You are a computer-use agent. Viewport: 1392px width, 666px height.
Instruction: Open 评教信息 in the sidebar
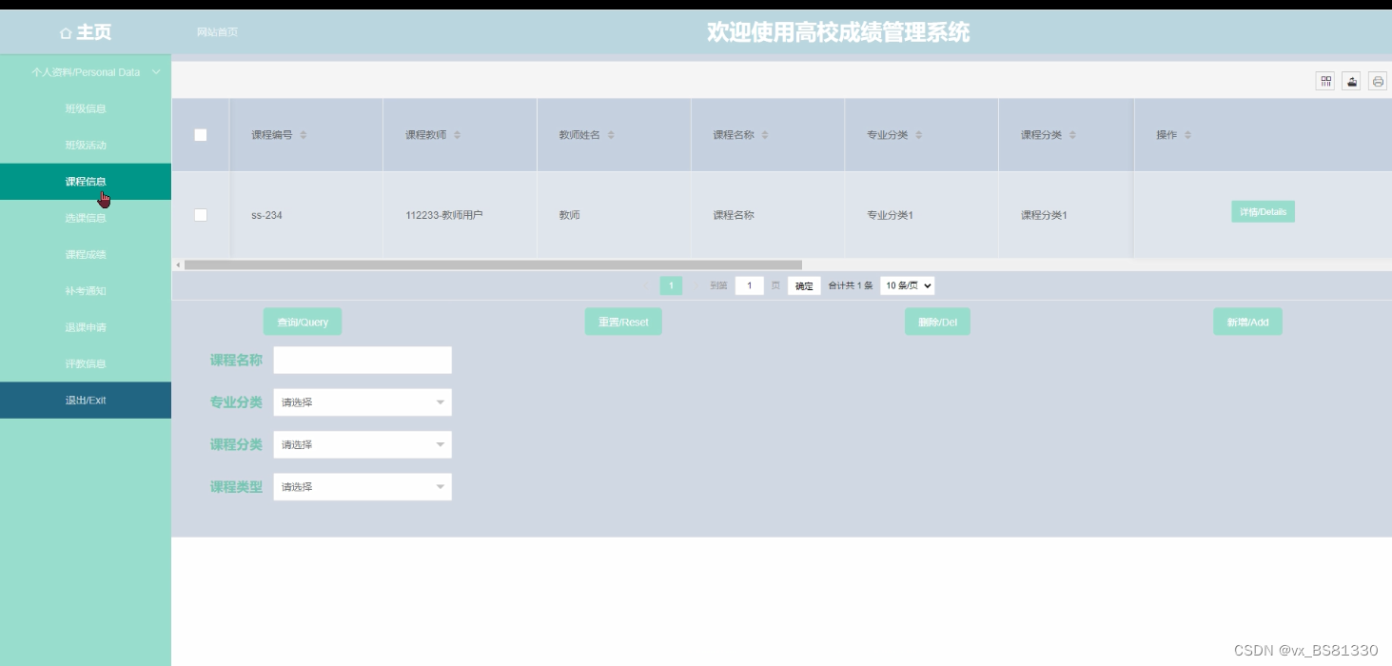point(86,363)
